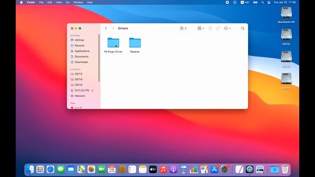
Task: Select Macintosh HD on the desktop
Action: coord(286,15)
